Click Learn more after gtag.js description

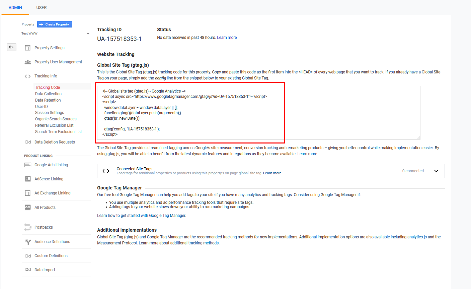[307, 154]
